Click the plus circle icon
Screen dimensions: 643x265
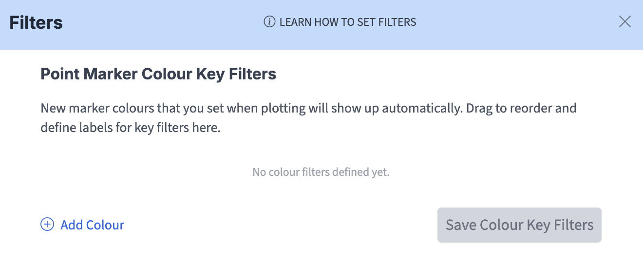[x=47, y=225]
